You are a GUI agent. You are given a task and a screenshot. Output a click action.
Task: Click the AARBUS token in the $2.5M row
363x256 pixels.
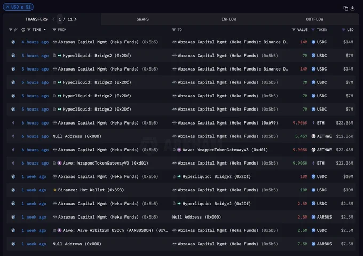(321, 217)
